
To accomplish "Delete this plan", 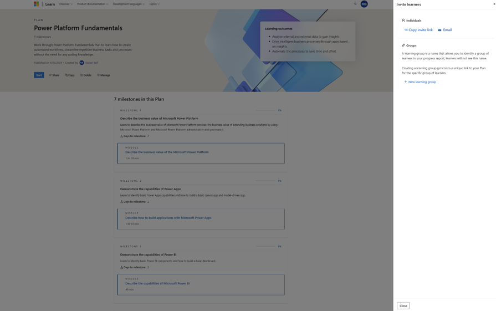I will pyautogui.click(x=86, y=75).
